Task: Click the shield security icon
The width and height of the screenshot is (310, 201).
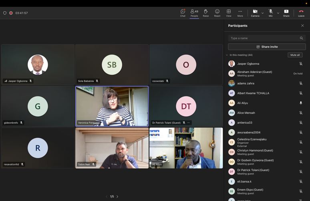Action: pos(5,13)
